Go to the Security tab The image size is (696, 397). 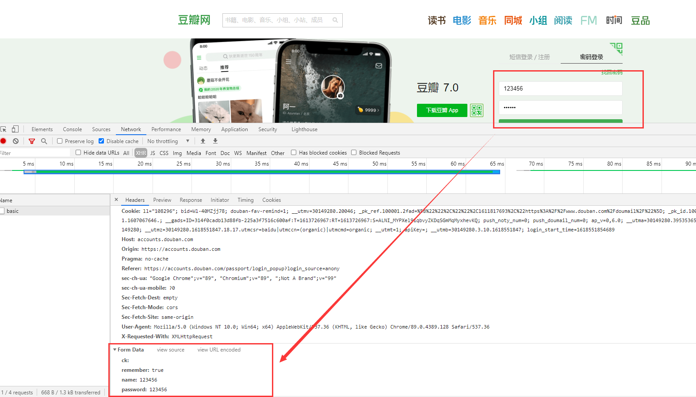coord(268,129)
